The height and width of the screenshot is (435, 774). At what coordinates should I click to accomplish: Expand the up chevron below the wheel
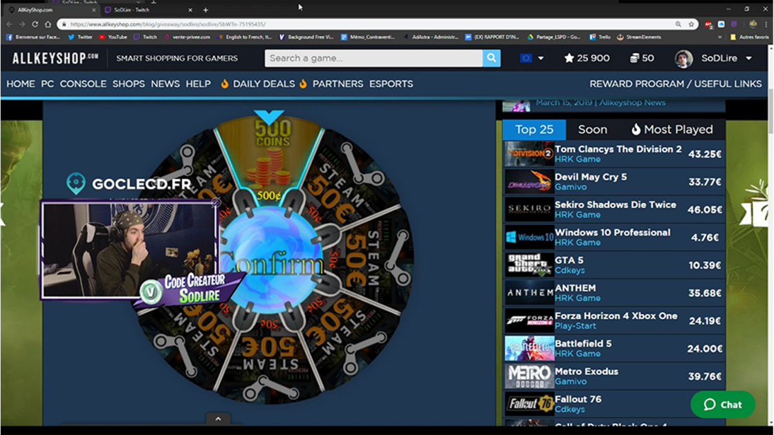tap(218, 418)
